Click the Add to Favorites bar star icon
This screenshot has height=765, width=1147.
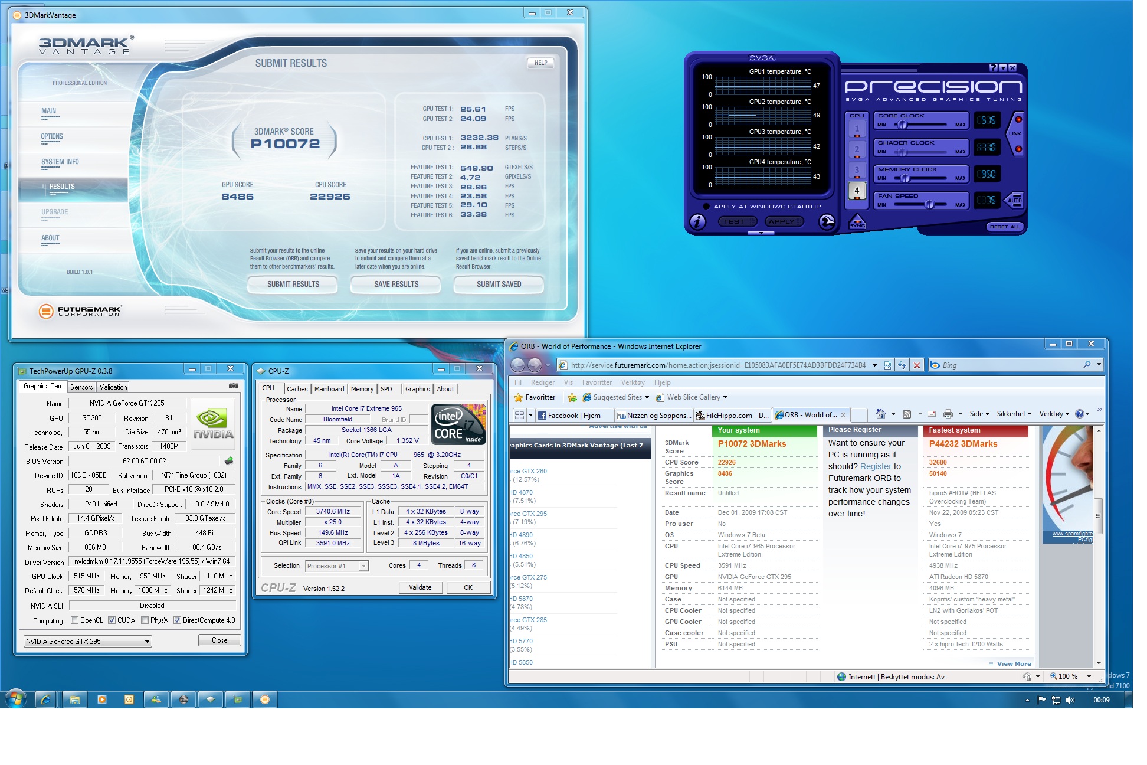[x=572, y=398]
